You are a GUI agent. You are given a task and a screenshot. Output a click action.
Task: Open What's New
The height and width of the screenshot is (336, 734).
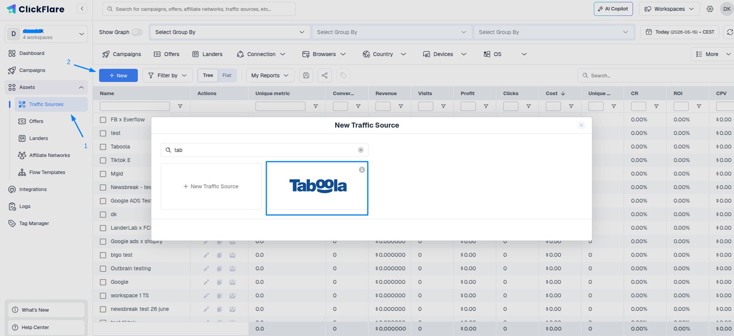tap(46, 310)
